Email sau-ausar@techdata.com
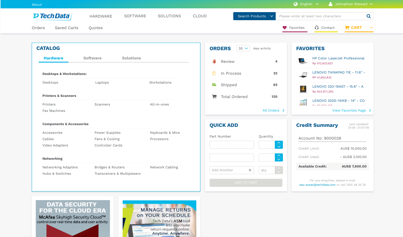This screenshot has width=403, height=237. 317,185
